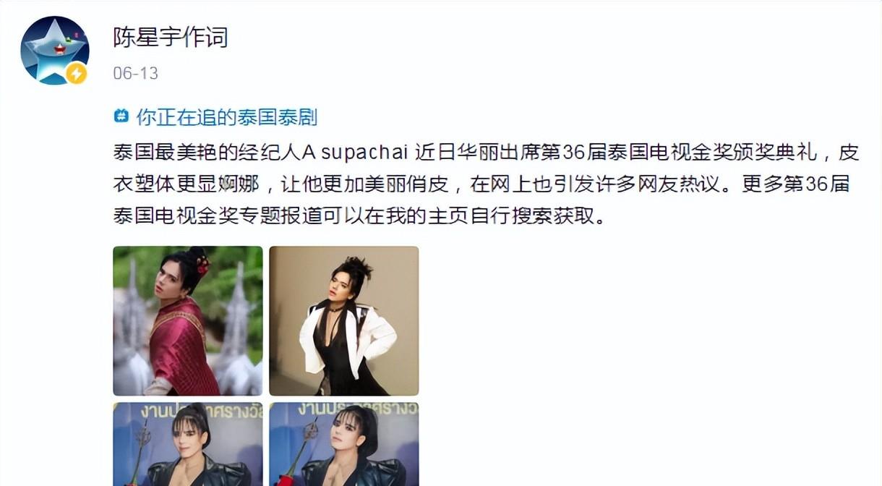
Task: Open the bottom-right award ceremony photo
Action: (344, 444)
